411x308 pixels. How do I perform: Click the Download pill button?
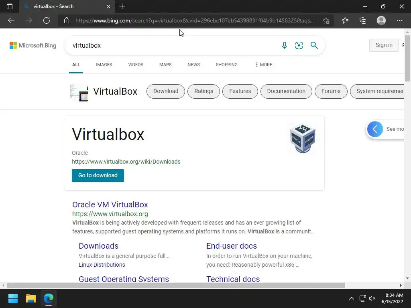pos(166,91)
